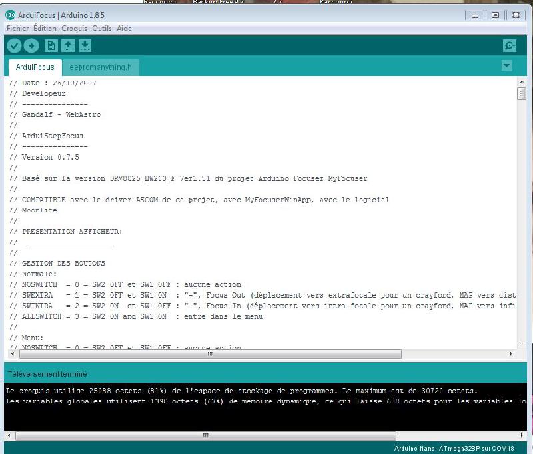Click the 'Téléversement terminé' status message
This screenshot has width=533, height=454.
coord(47,374)
